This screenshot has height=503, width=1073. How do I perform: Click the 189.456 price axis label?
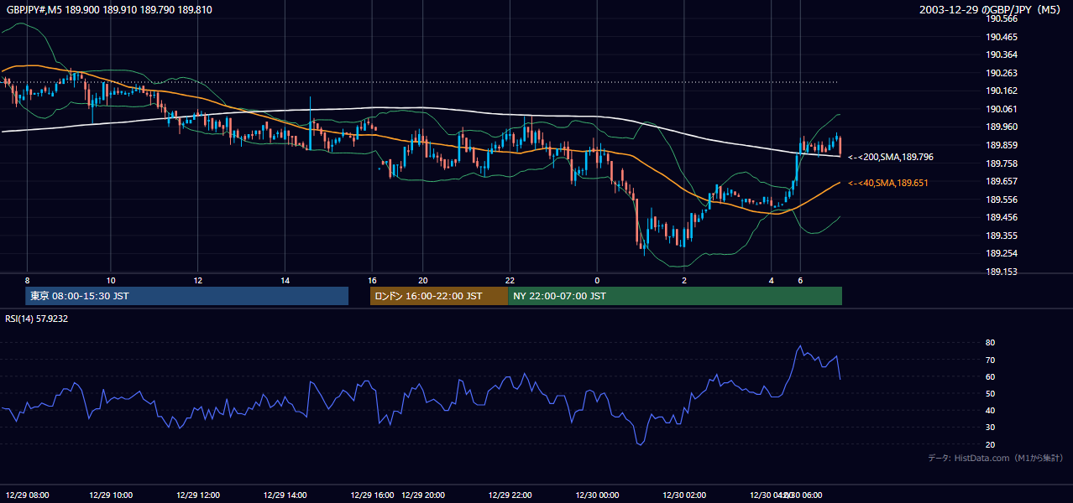click(1002, 217)
